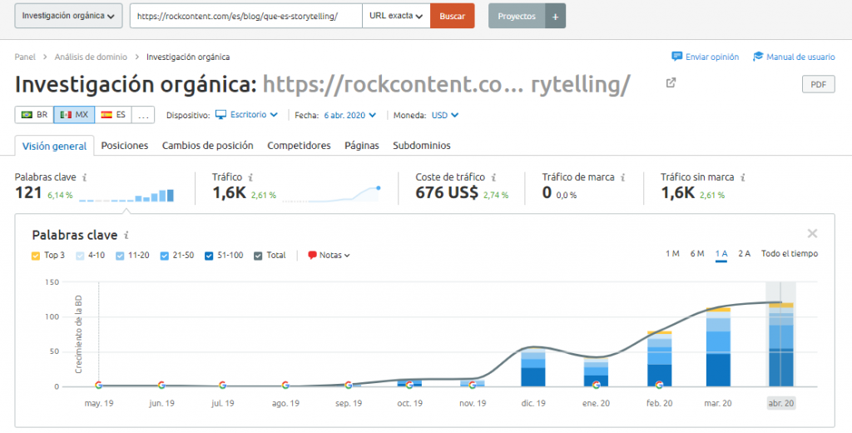Click the Google update marker at ago. 19
Screen dimensions: 852x433
pos(285,386)
